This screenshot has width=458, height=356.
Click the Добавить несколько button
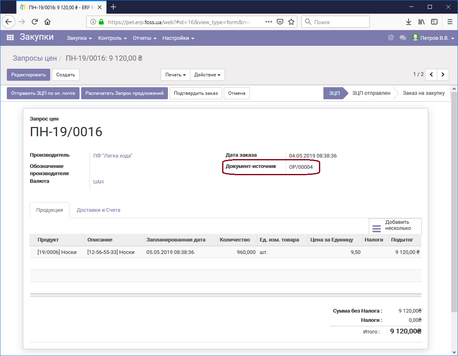coord(395,226)
